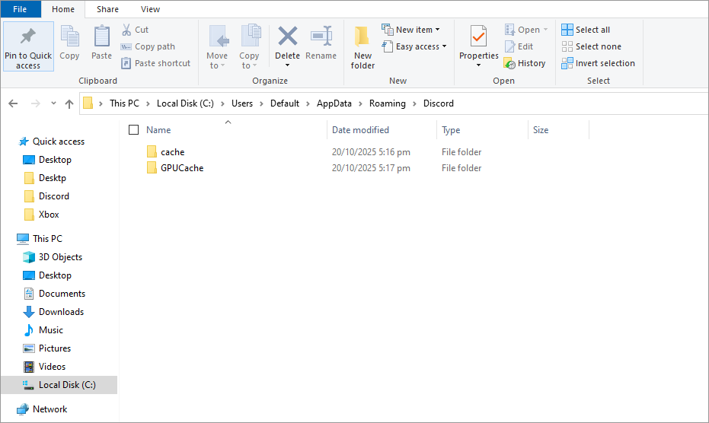
Task: Open the Move to dropdown
Action: pyautogui.click(x=217, y=47)
